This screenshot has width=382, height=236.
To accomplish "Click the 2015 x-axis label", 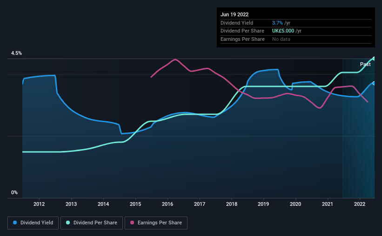I will tap(135, 204).
